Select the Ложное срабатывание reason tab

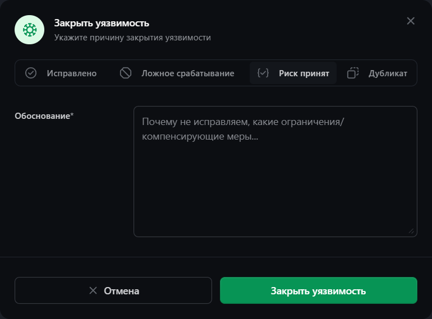click(177, 73)
